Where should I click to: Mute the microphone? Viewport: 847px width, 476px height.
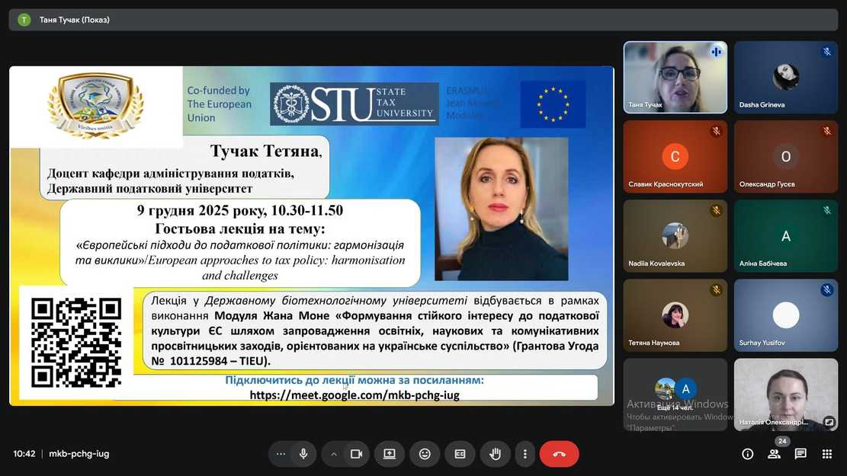point(302,453)
